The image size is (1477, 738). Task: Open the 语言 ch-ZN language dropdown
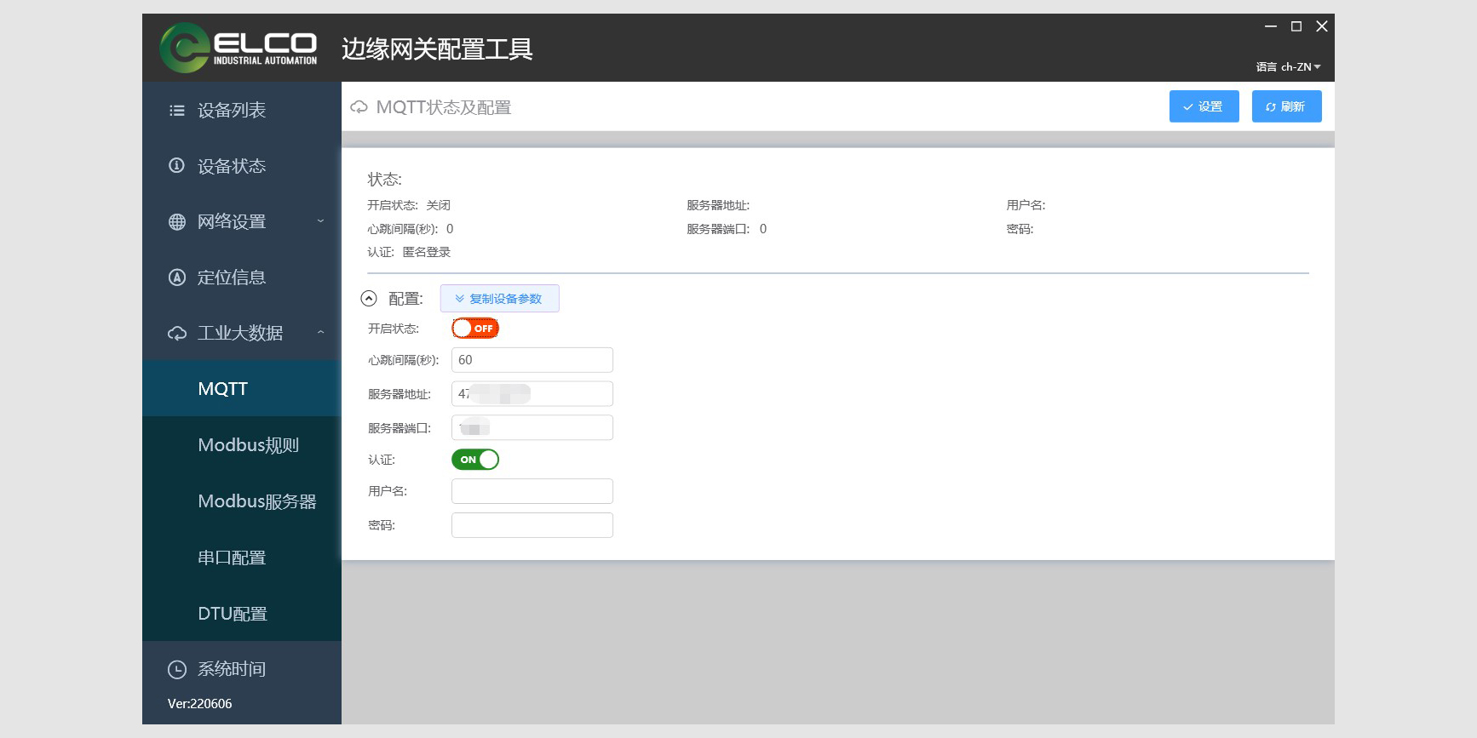click(1288, 67)
